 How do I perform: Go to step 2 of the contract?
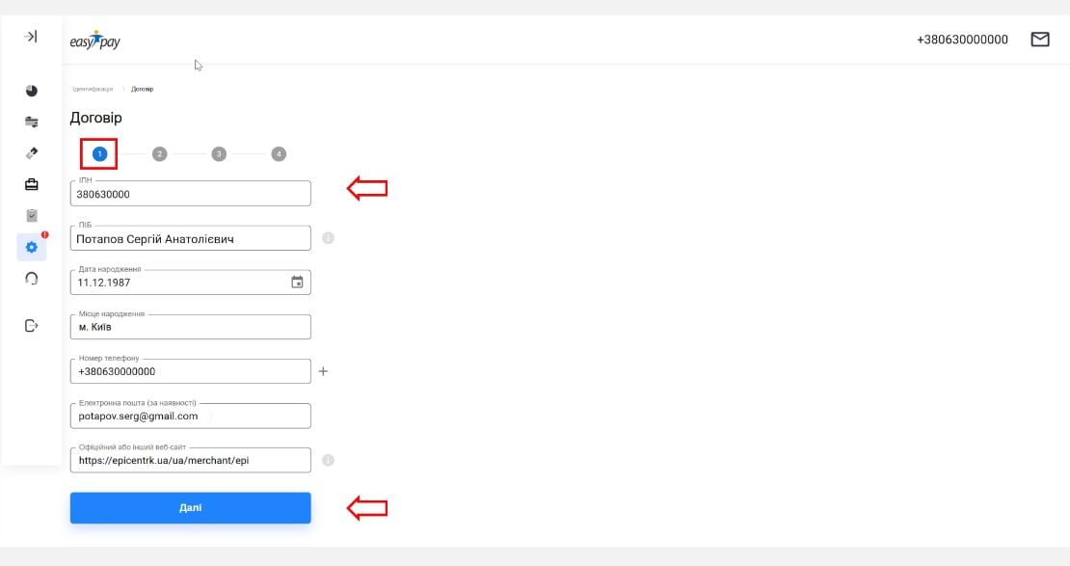(160, 154)
